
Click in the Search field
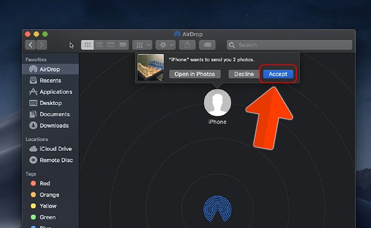tap(289, 45)
